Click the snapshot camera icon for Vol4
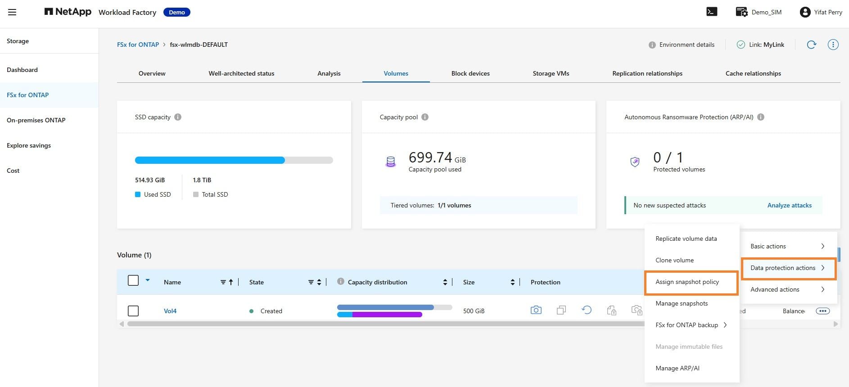This screenshot has height=387, width=849. [x=536, y=310]
